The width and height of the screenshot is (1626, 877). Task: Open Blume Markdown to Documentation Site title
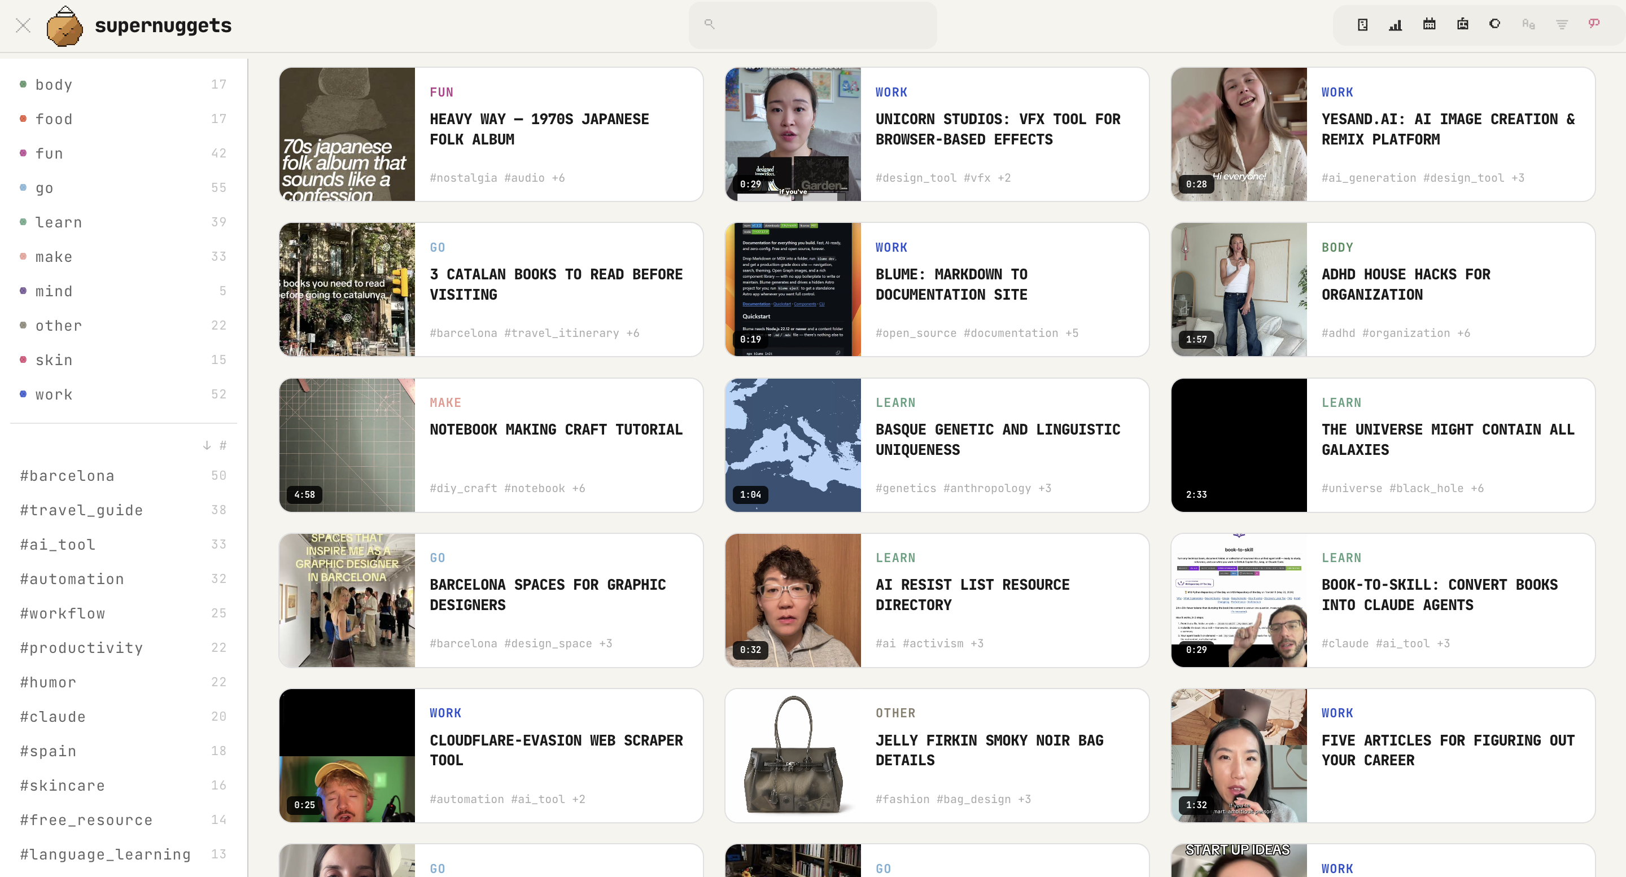pyautogui.click(x=951, y=284)
